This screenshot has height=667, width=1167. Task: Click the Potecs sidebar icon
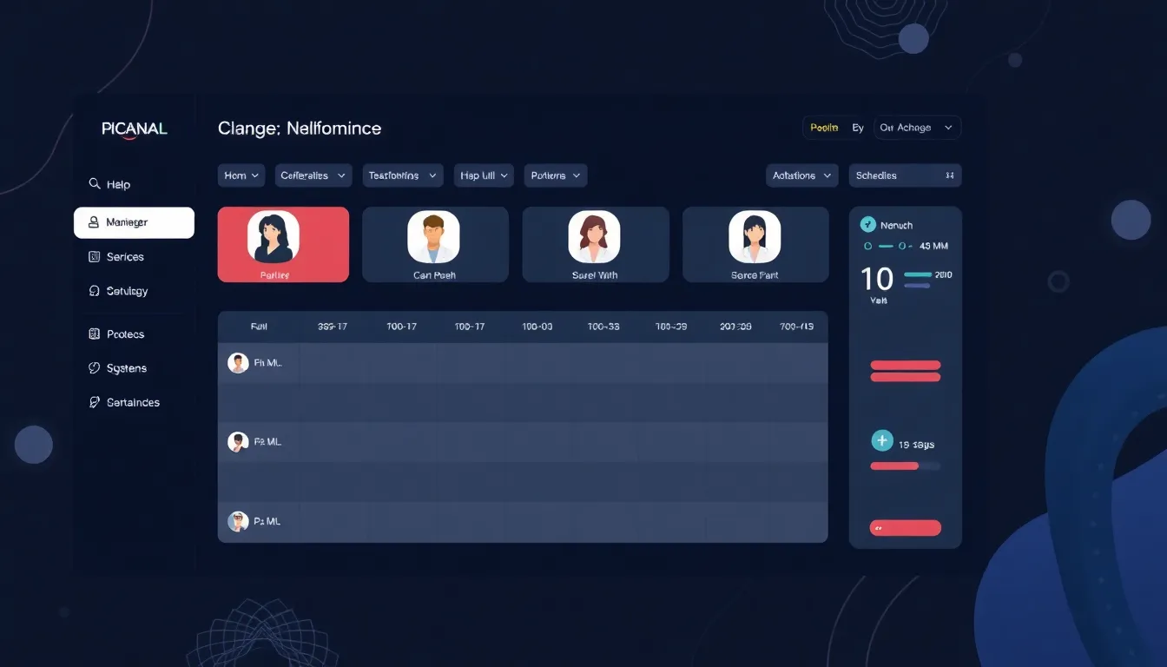coord(95,334)
